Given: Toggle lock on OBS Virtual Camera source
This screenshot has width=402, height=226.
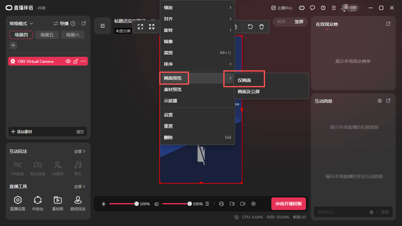Looking at the screenshot, I should 76,62.
